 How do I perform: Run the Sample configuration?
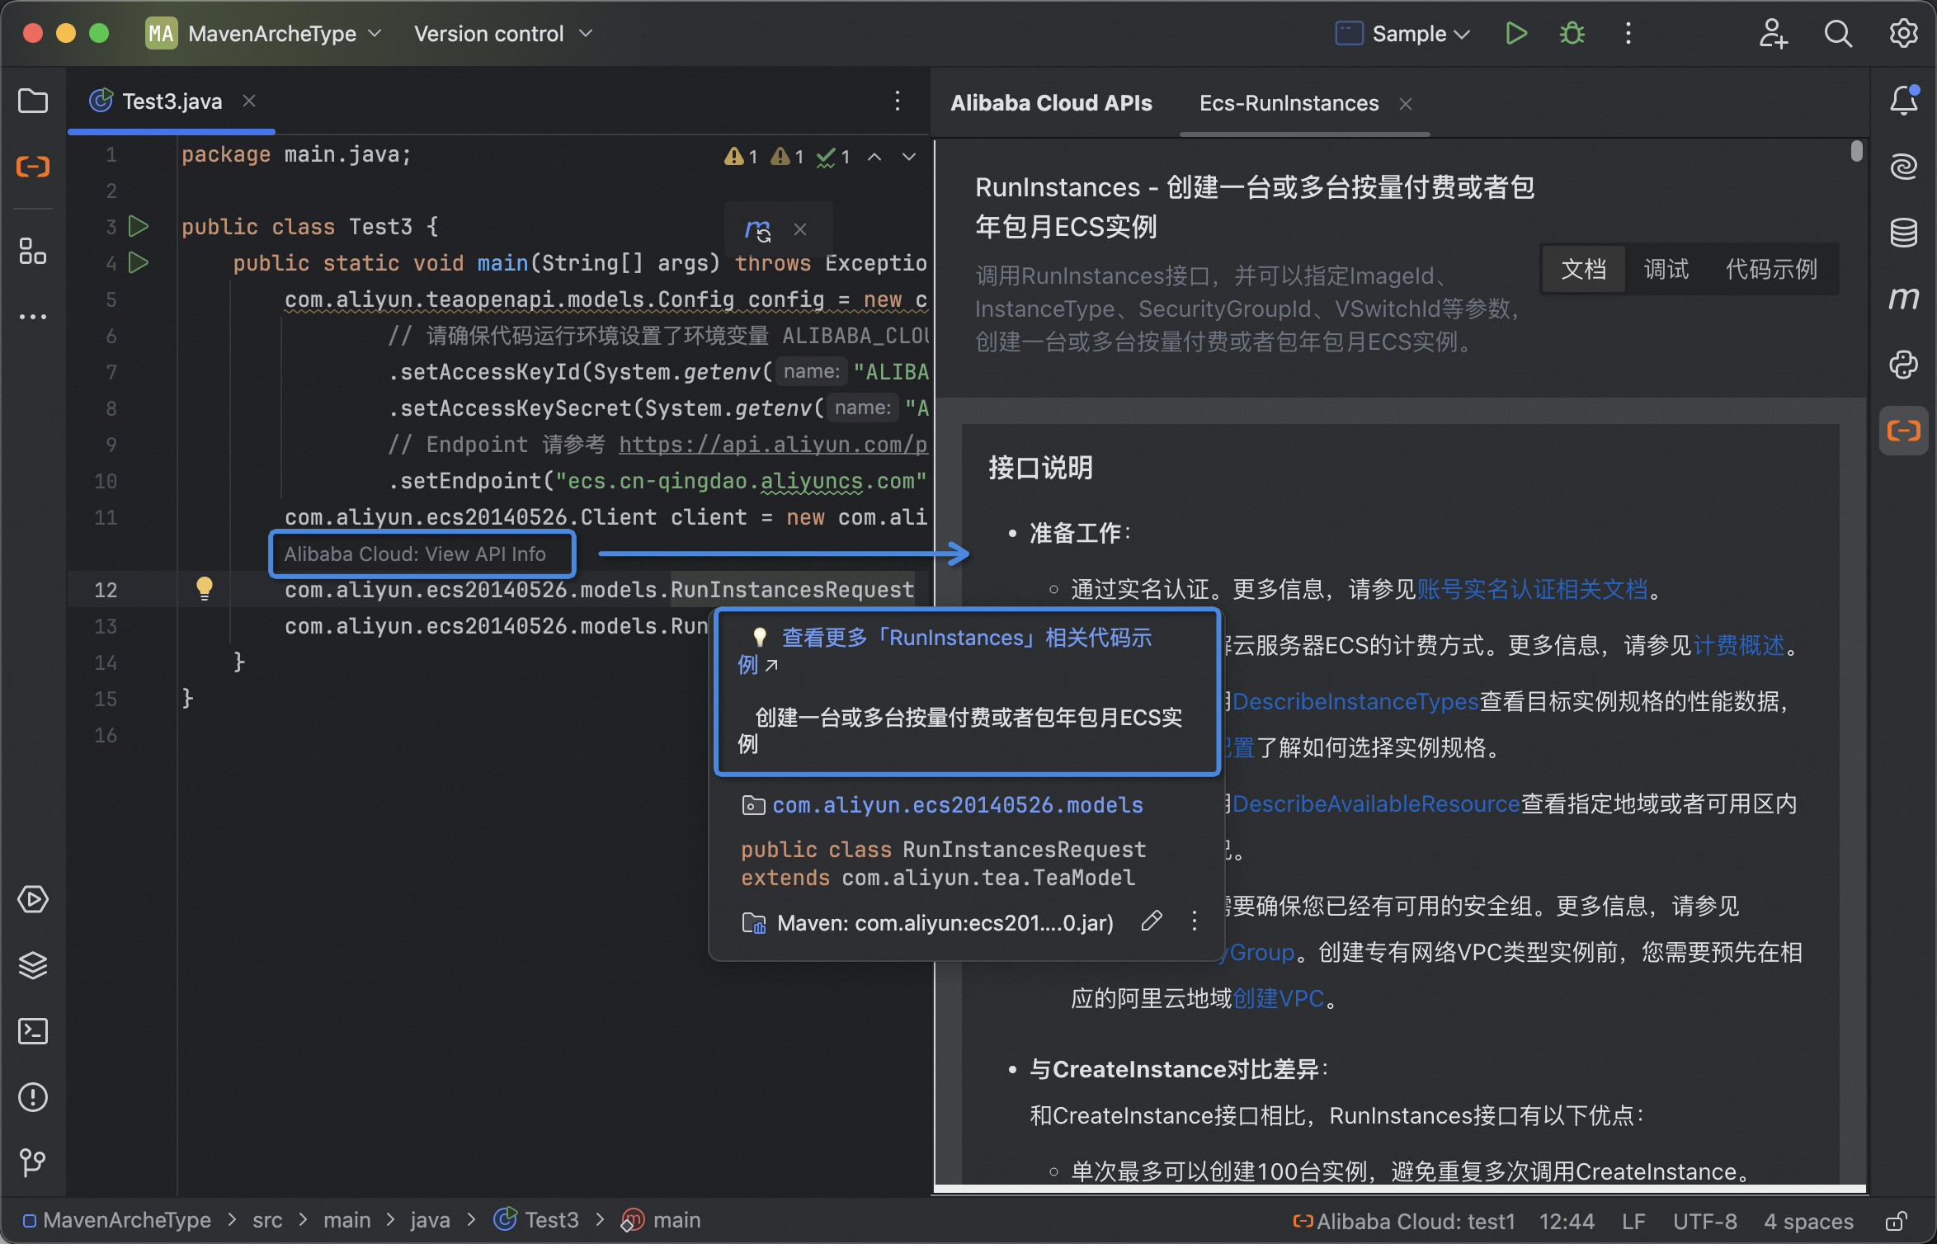(x=1516, y=34)
